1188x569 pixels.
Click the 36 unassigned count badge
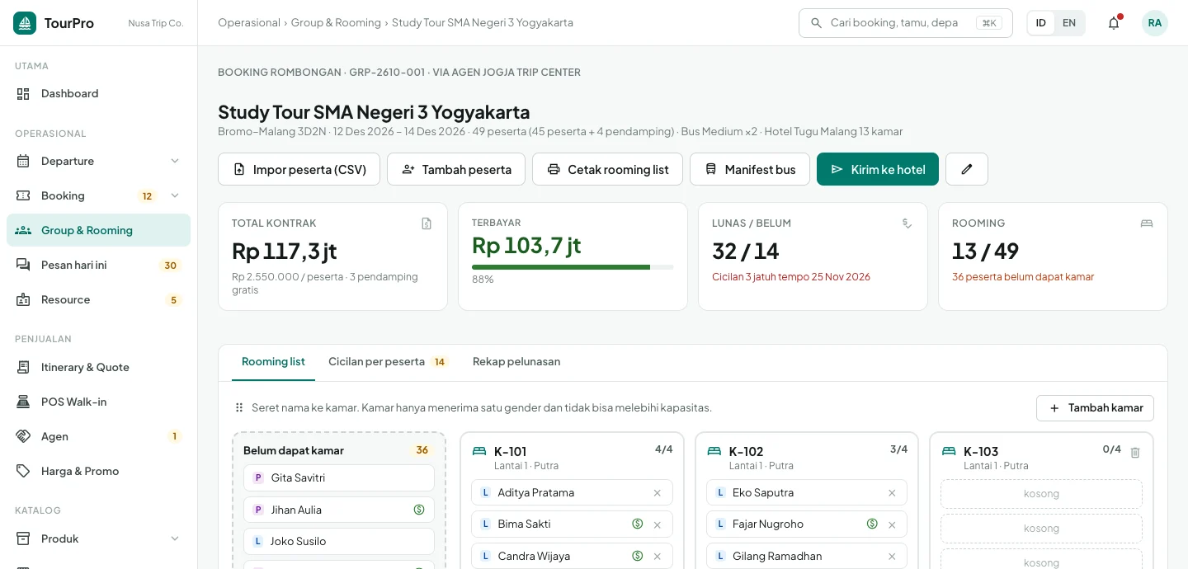coord(422,450)
